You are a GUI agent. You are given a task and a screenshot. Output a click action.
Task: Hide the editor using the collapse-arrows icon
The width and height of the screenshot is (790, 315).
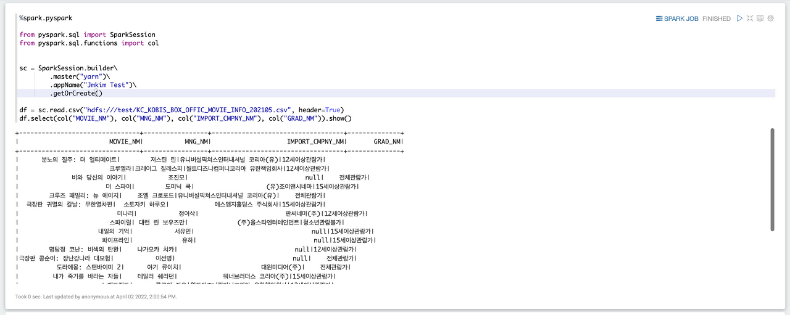[750, 18]
